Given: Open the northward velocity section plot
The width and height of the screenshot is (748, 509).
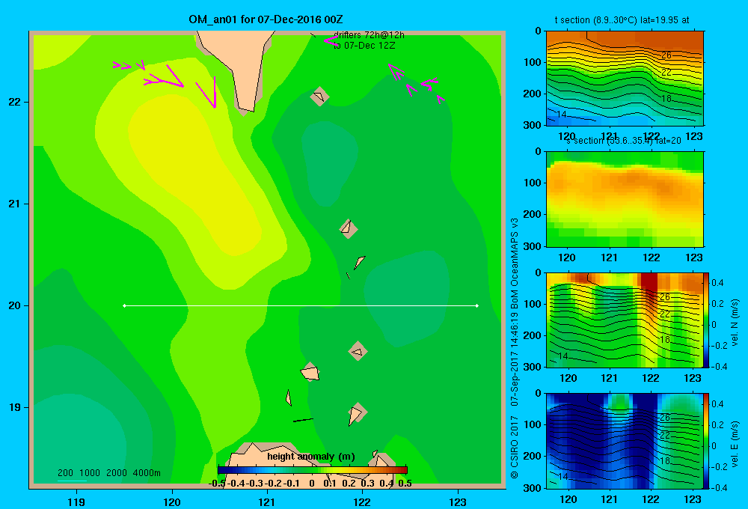Looking at the screenshot, I should point(624,320).
